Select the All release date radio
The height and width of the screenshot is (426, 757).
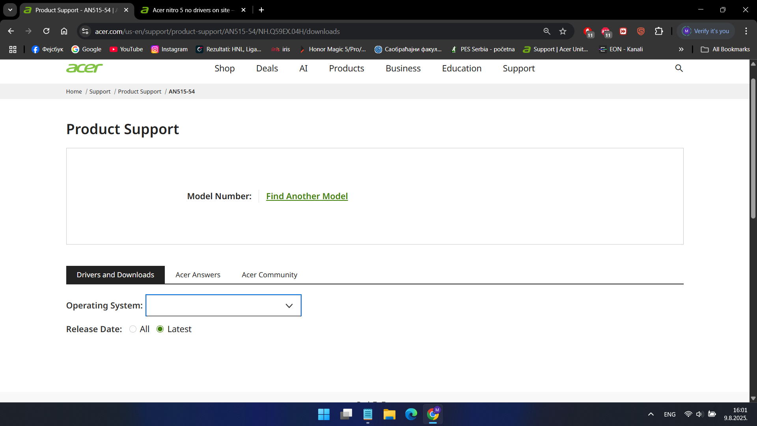click(133, 329)
